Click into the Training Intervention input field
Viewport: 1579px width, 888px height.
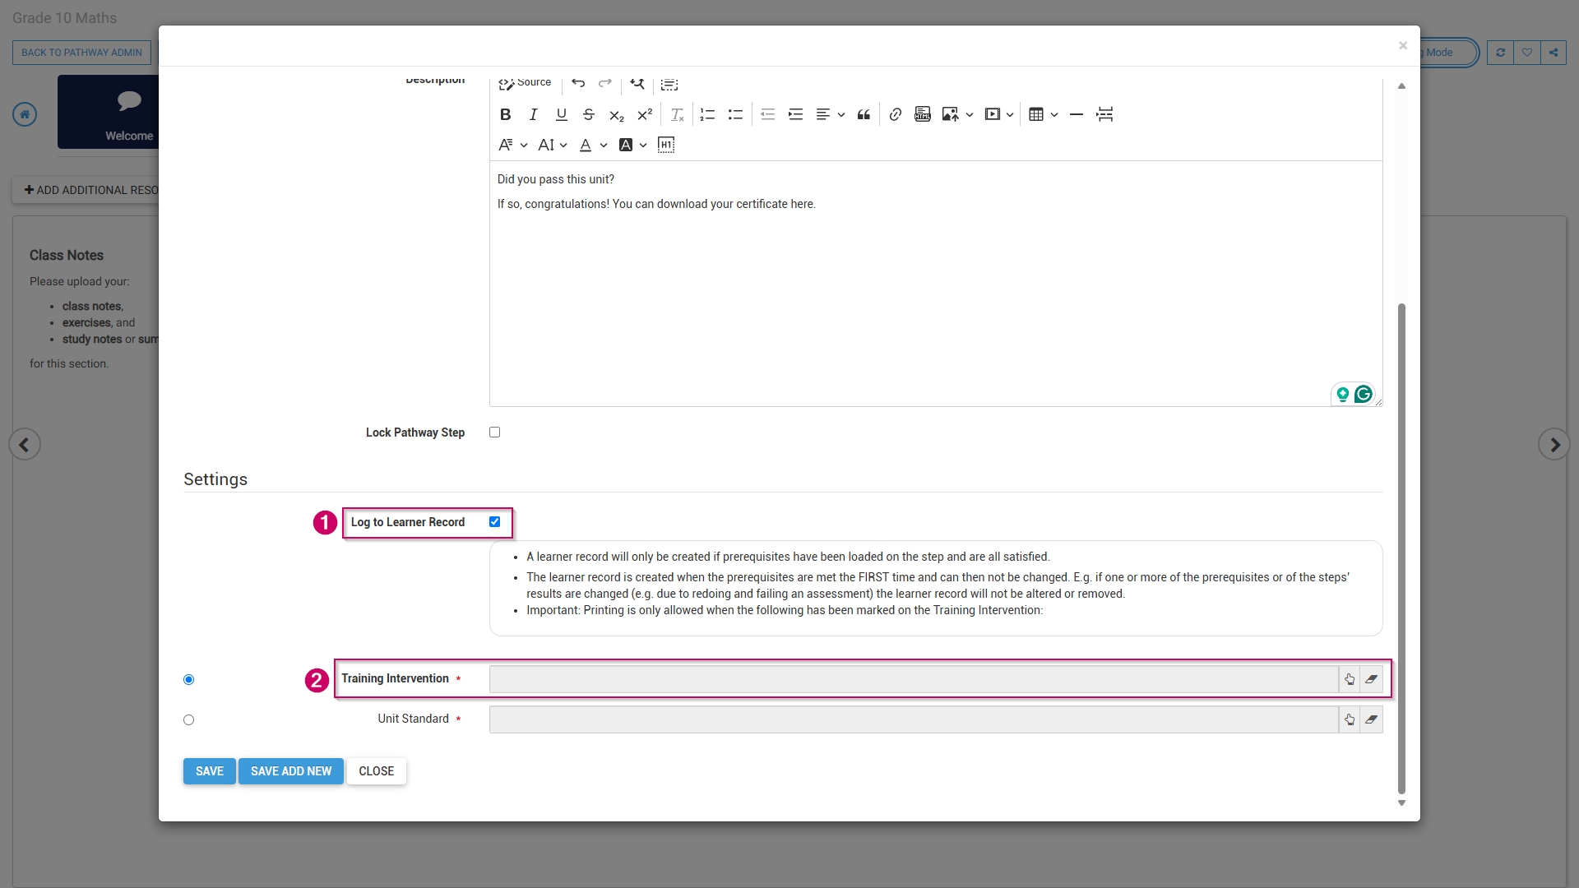(914, 679)
